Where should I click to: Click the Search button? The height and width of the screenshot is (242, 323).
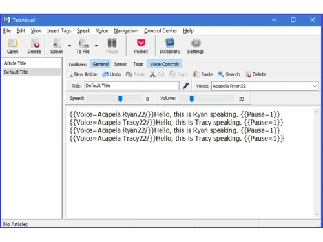[x=229, y=74]
